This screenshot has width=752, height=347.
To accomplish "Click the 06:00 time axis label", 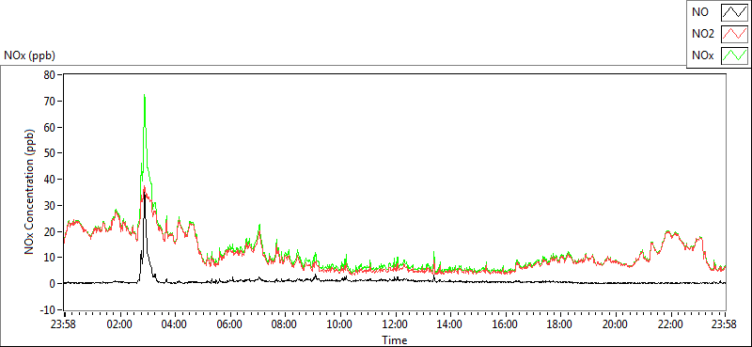I will 229,323.
